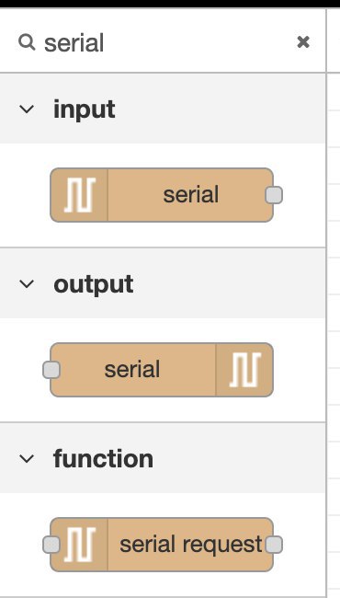This screenshot has height=598, width=340.
Task: Click the search magnifier icon
Action: pos(27,42)
